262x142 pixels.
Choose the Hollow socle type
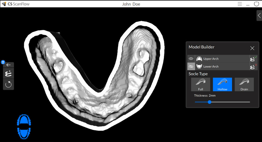pyautogui.click(x=222, y=84)
